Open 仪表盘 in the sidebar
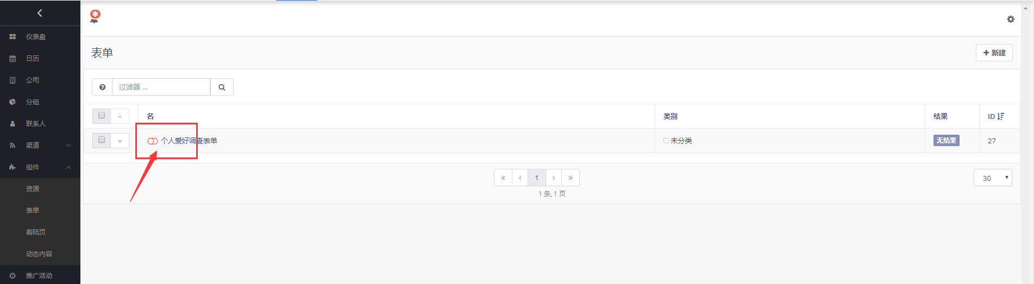The width and height of the screenshot is (1034, 284). click(36, 37)
